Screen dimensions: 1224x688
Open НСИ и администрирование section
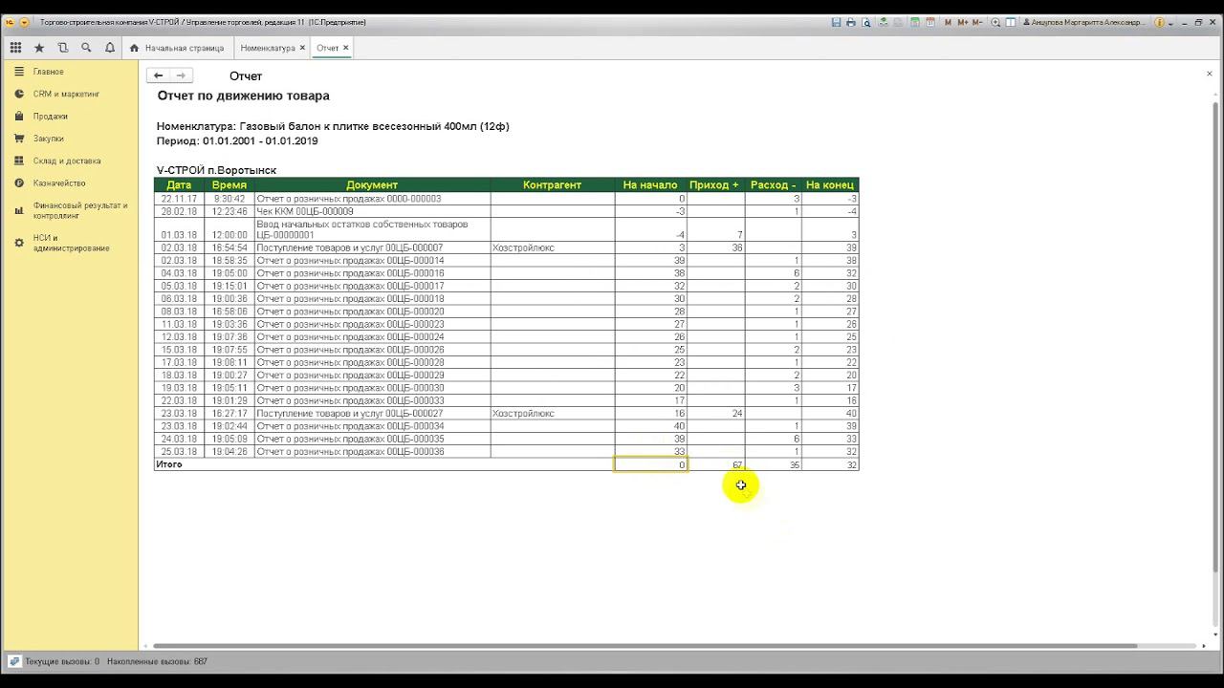[x=71, y=243]
